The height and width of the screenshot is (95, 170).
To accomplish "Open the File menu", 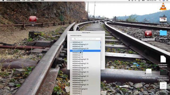I will pos(24,1).
